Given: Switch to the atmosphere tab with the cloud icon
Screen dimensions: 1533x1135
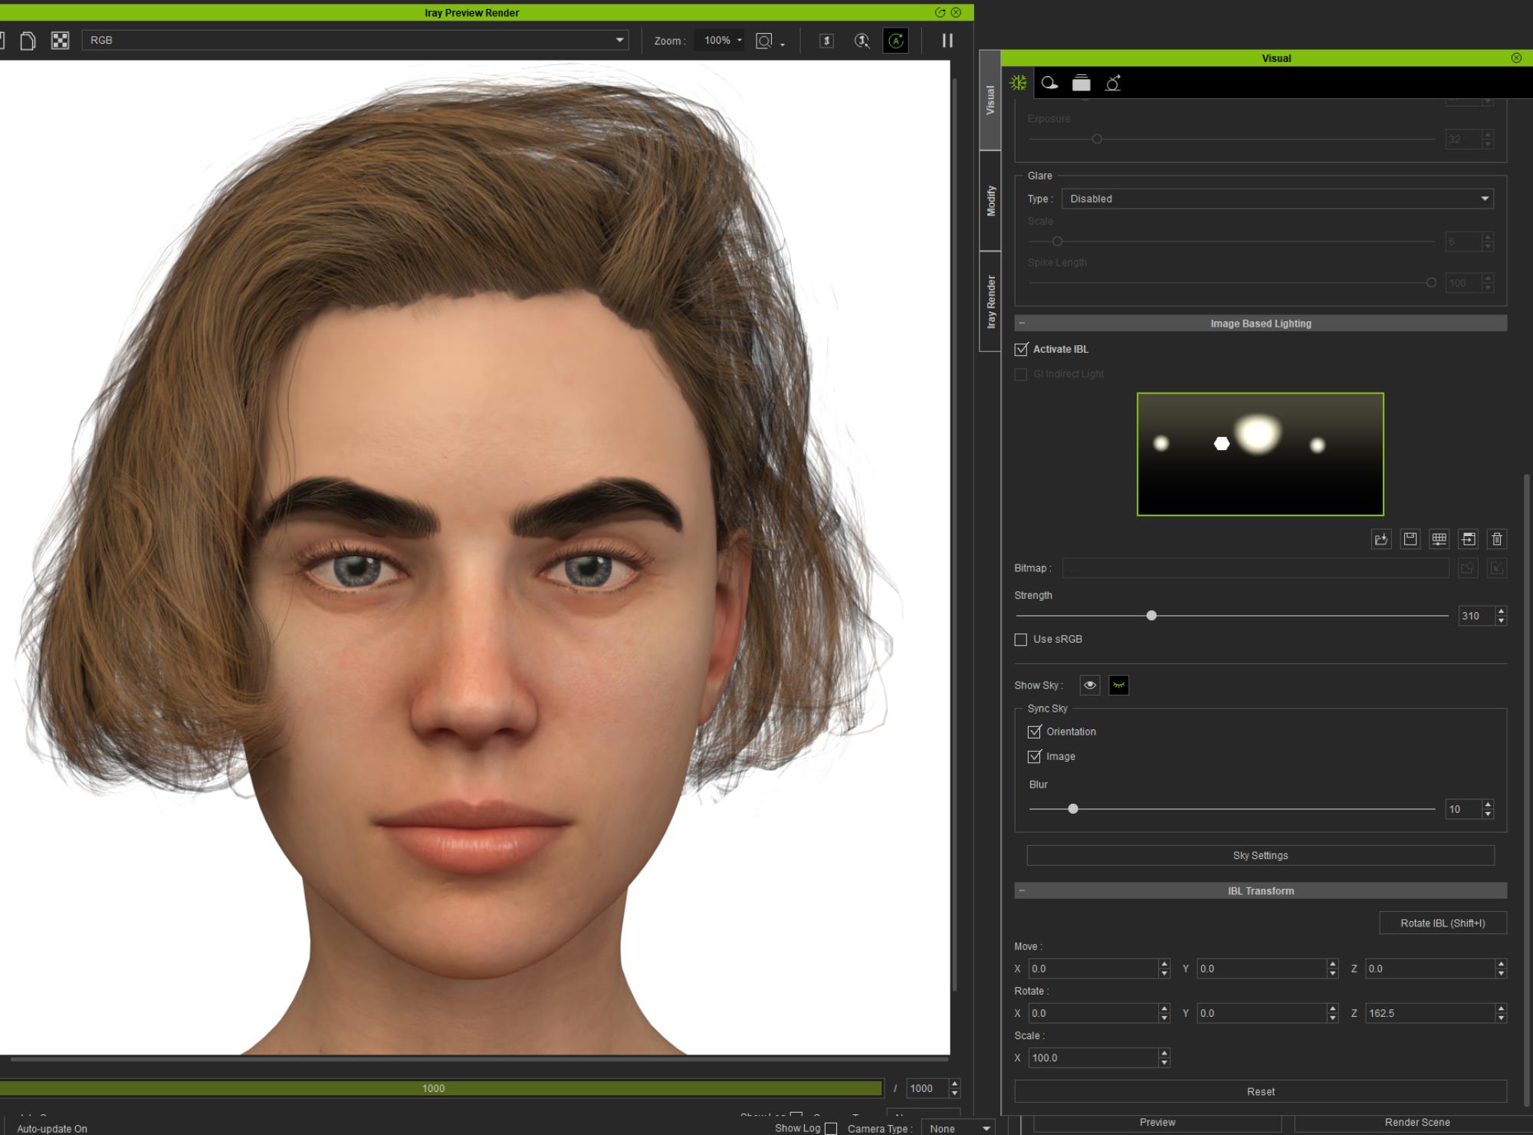Looking at the screenshot, I should 1050,83.
